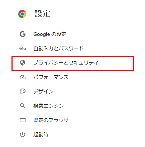The width and height of the screenshot is (145, 147).
Task: Open the デザイン settings section
Action: pyautogui.click(x=43, y=91)
